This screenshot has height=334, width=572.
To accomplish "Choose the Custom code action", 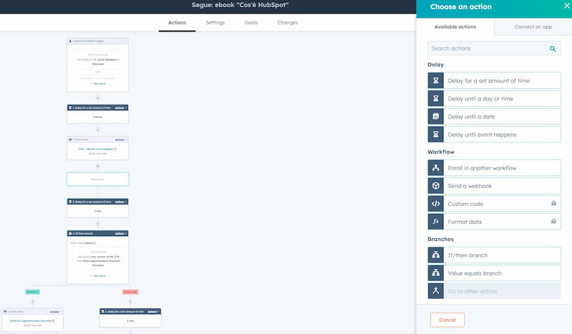I will click(494, 204).
